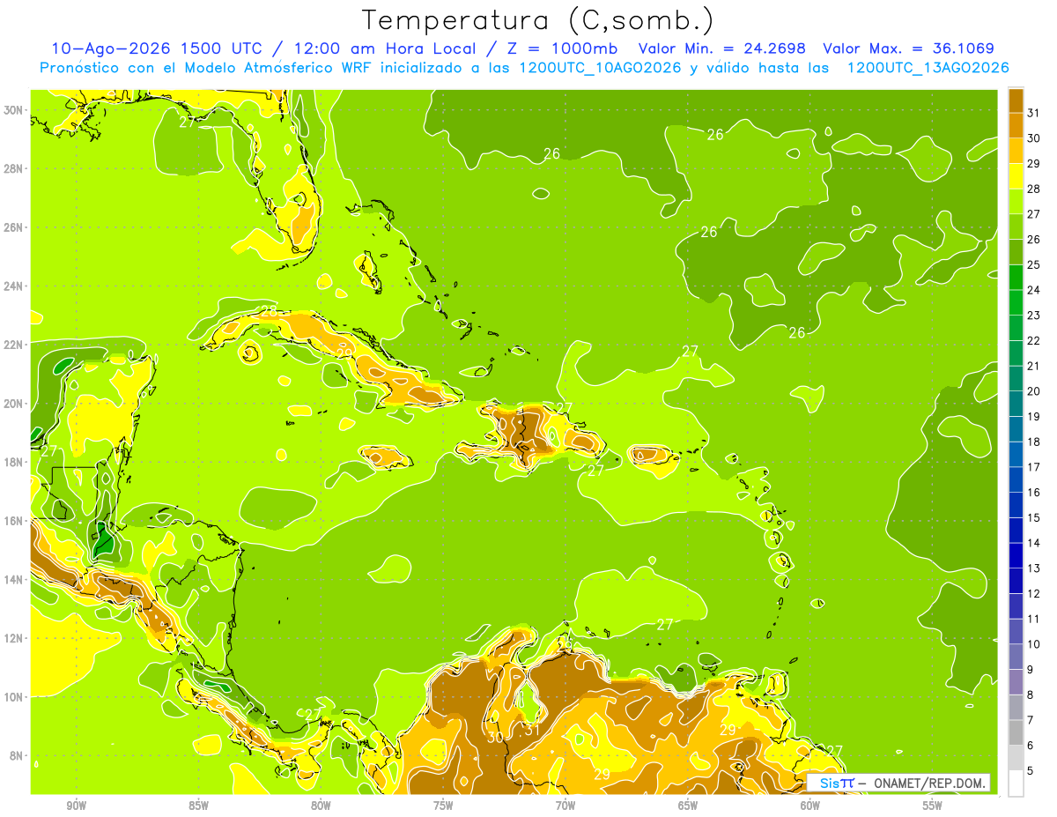This screenshot has width=1057, height=817.
Task: Pick the yellow swatch between 28 and 29
Action: 1016,175
